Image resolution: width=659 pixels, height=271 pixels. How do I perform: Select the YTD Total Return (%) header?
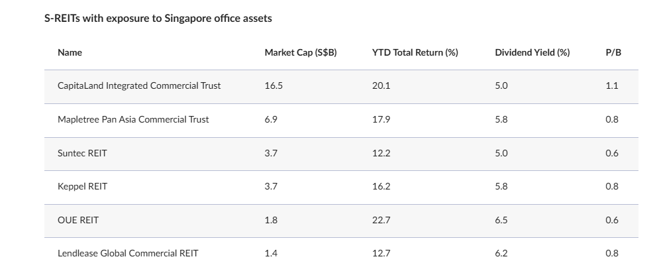(x=415, y=52)
